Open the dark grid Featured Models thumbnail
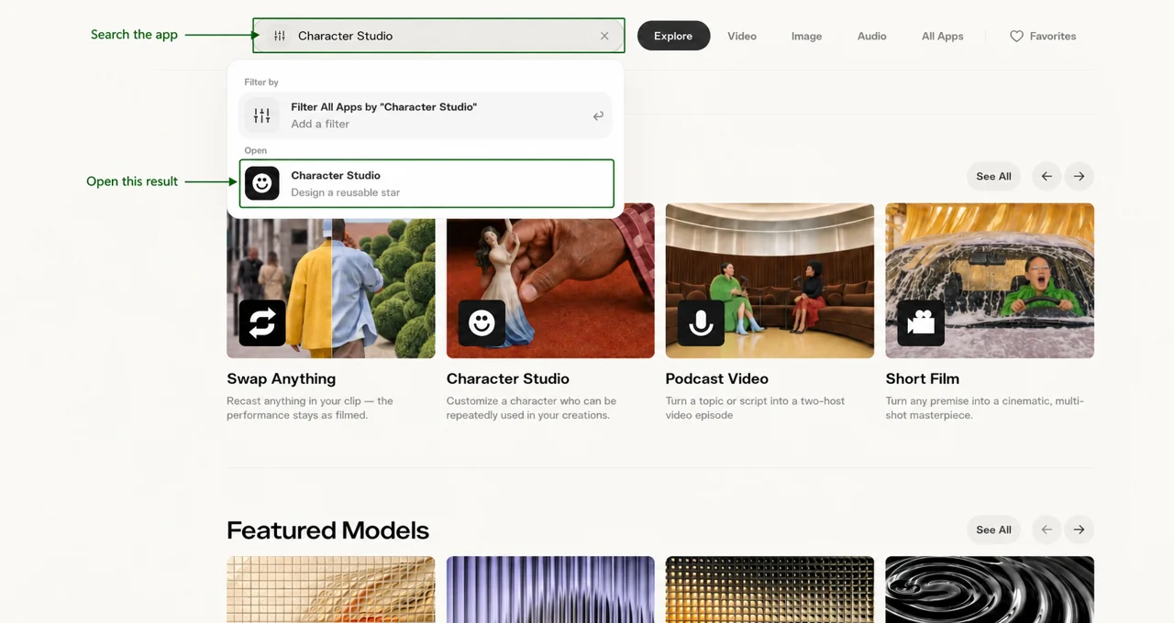Image resolution: width=1174 pixels, height=623 pixels. pos(770,589)
